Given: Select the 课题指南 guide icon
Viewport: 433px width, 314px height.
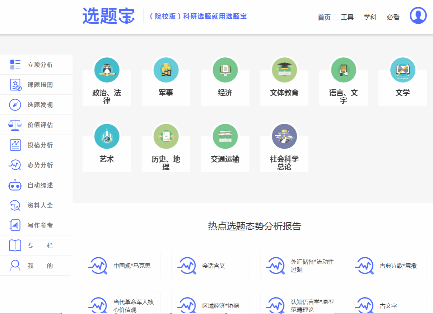Looking at the screenshot, I should pyautogui.click(x=15, y=85).
